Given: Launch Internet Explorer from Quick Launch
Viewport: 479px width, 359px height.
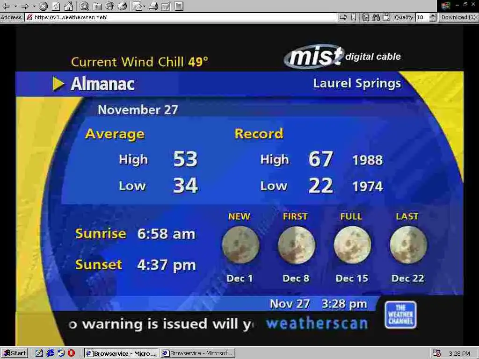Looking at the screenshot, I should pos(50,353).
